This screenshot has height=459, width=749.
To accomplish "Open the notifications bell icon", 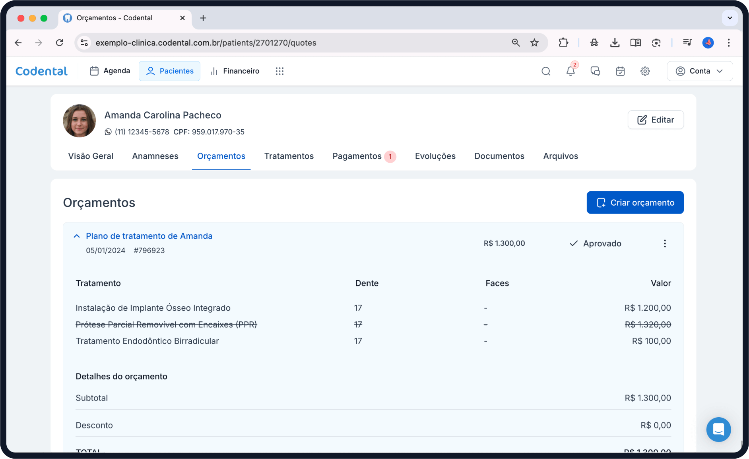I will coord(570,71).
